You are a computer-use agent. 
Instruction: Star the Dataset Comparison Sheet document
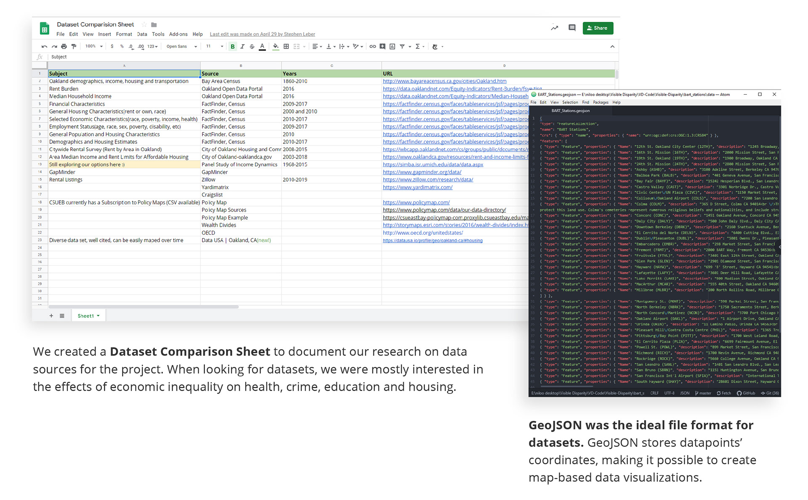click(144, 24)
